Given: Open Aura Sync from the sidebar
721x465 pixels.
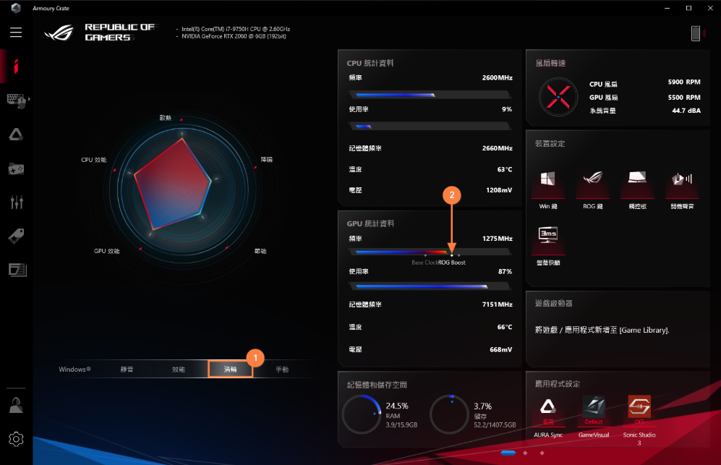Looking at the screenshot, I should [16, 135].
